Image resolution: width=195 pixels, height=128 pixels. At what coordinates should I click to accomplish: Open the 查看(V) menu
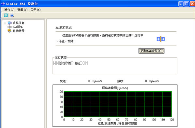coord(22,10)
